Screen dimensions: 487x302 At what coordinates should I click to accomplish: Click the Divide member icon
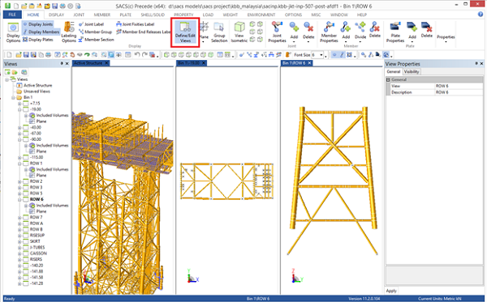[x=360, y=32]
